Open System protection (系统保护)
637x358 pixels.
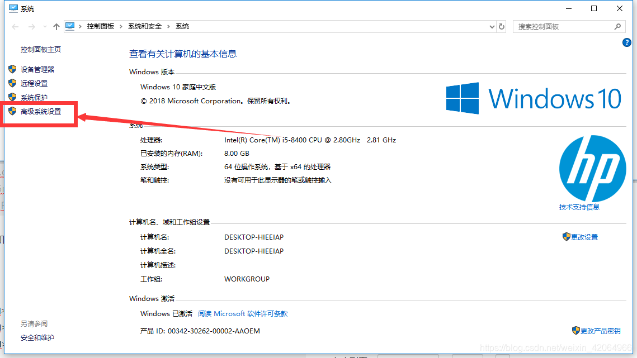click(34, 97)
